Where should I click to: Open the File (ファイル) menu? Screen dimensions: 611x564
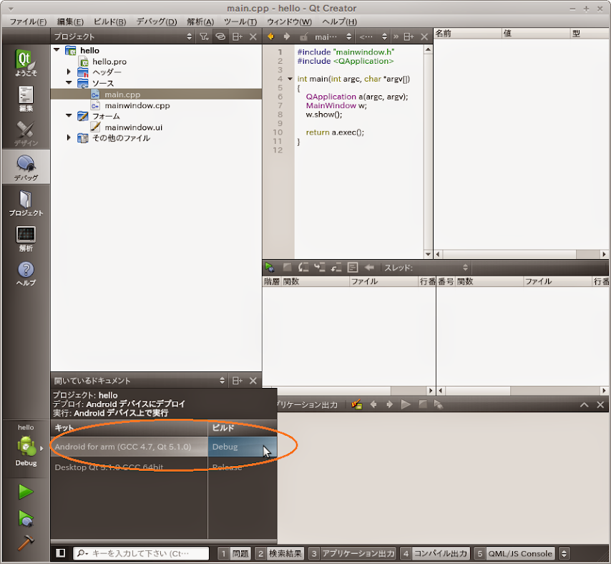[x=28, y=21]
